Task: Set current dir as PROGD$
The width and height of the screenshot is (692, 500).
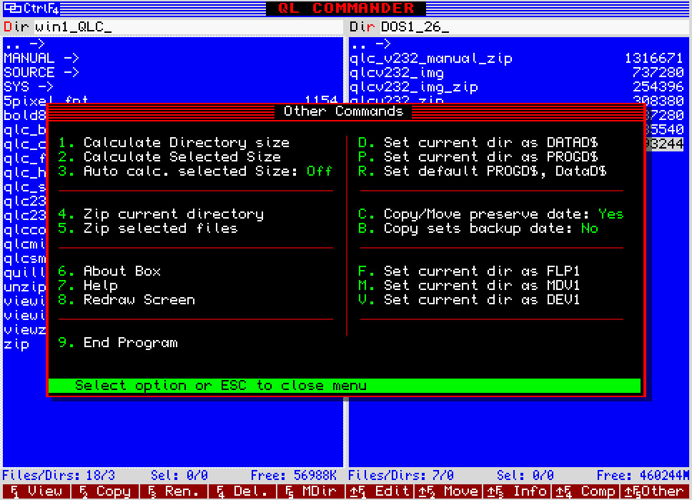Action: [478, 156]
